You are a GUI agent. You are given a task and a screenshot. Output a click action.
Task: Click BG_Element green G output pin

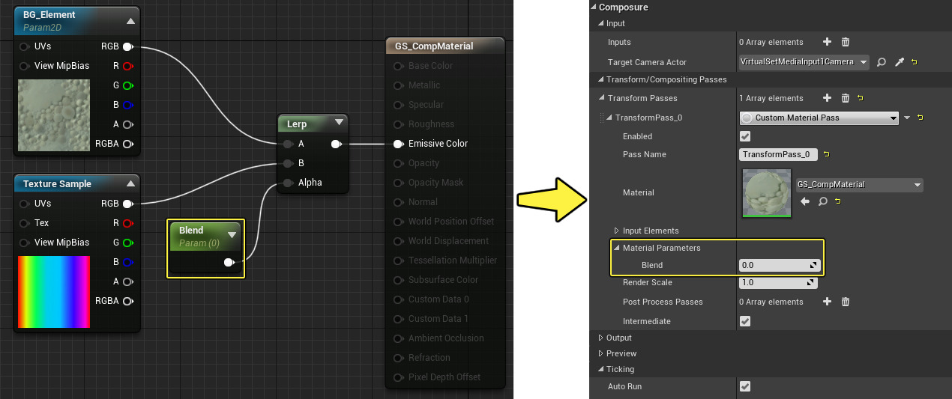(x=127, y=85)
